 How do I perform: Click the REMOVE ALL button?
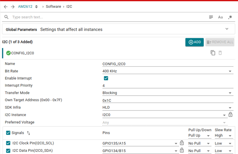(x=220, y=42)
